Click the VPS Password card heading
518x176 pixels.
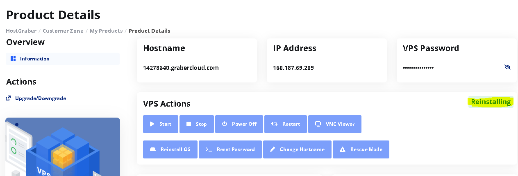tap(431, 48)
